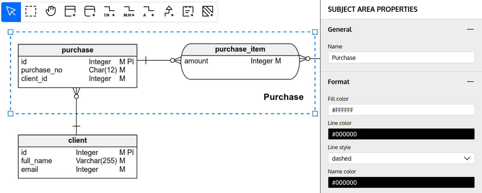Screen dimensions: 482x193
Task: Select the client table header
Action: (77, 141)
